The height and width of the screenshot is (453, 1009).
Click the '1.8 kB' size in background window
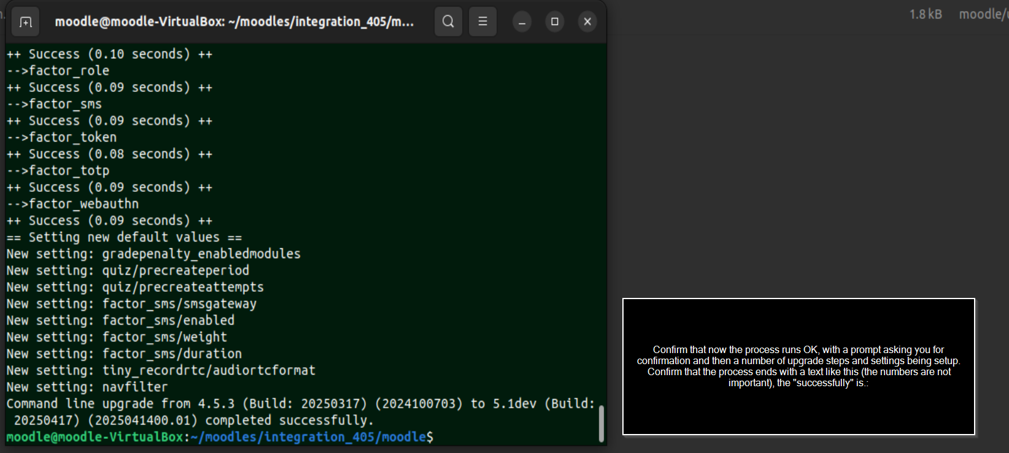pos(926,14)
